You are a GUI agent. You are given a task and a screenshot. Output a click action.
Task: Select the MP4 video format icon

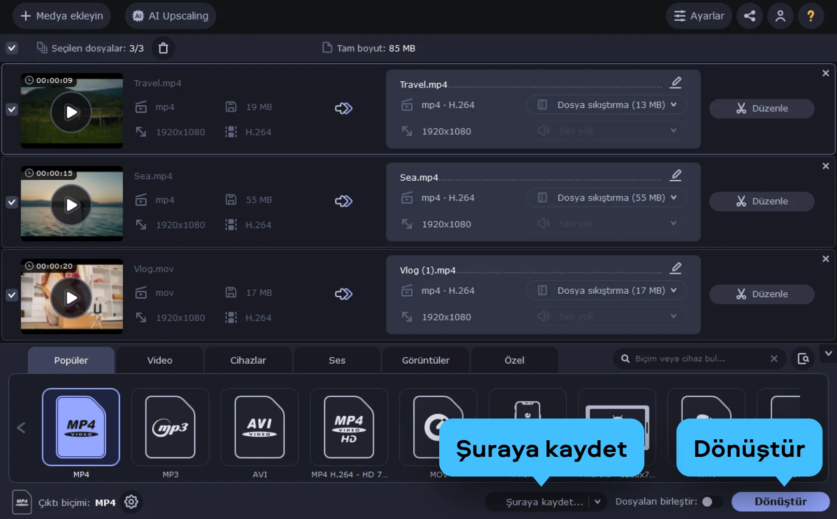point(81,427)
